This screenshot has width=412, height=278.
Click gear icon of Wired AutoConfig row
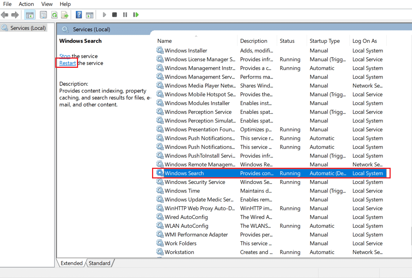[x=160, y=216]
